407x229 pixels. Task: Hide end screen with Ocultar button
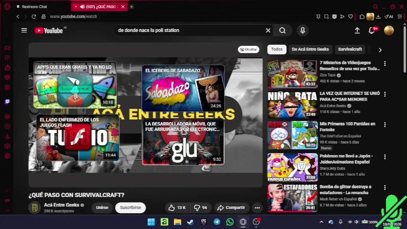pos(248,49)
